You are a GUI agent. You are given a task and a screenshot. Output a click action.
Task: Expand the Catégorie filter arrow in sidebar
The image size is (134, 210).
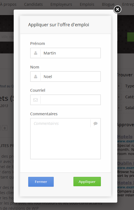pyautogui.click(x=119, y=97)
